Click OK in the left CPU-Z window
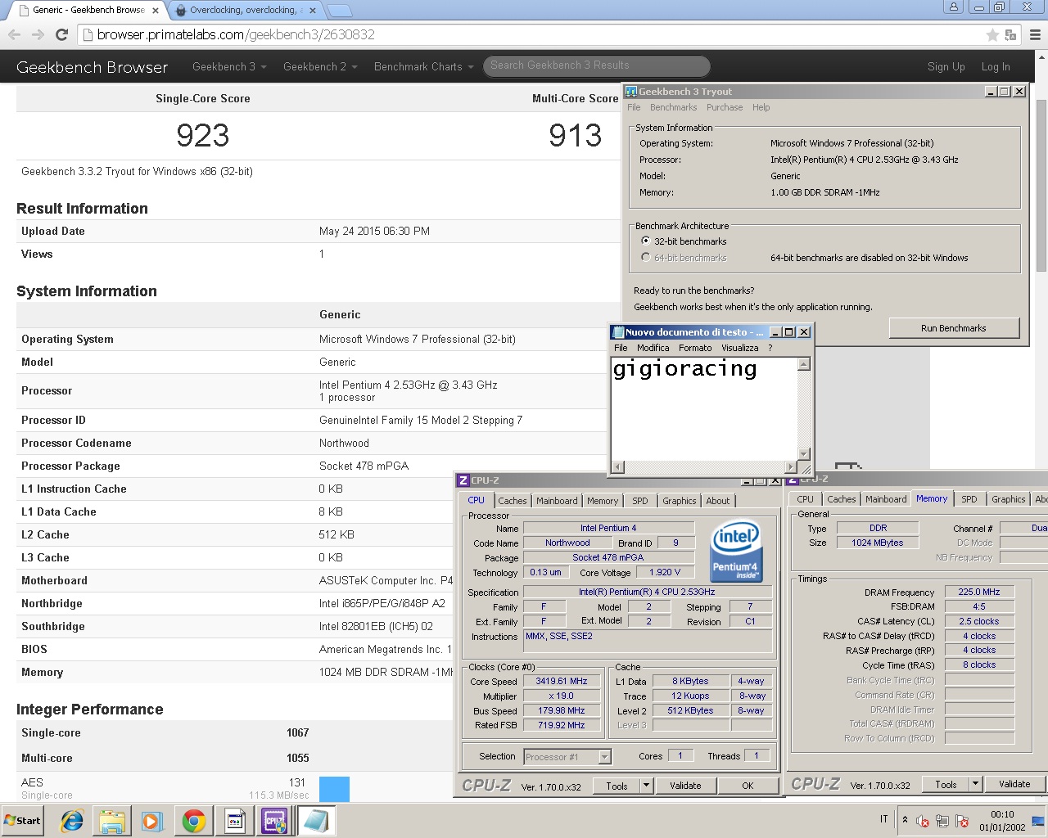Viewport: 1048px width, 838px height. [x=748, y=786]
